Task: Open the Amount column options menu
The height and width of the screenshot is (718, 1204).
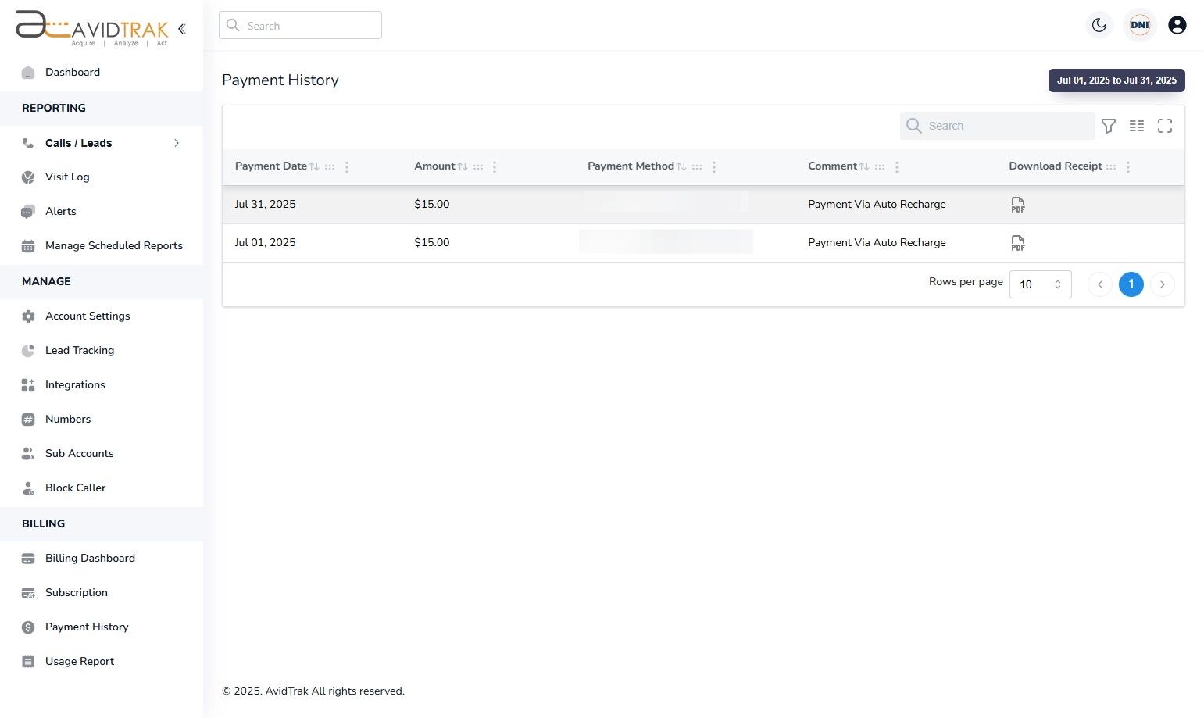Action: click(494, 166)
